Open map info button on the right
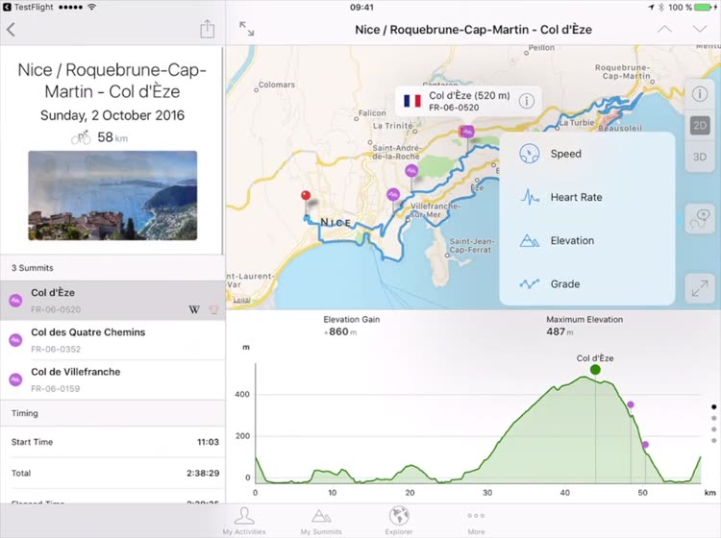Viewport: 721px width, 538px height. coord(700,94)
